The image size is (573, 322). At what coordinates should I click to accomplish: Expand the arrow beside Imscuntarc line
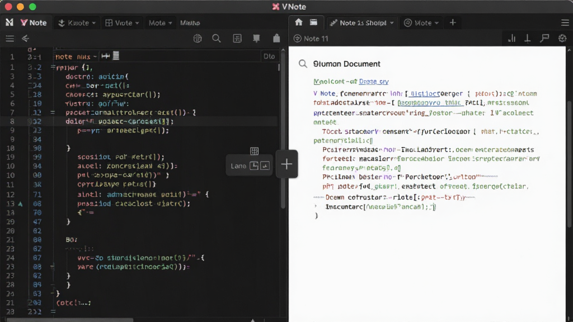click(x=316, y=206)
